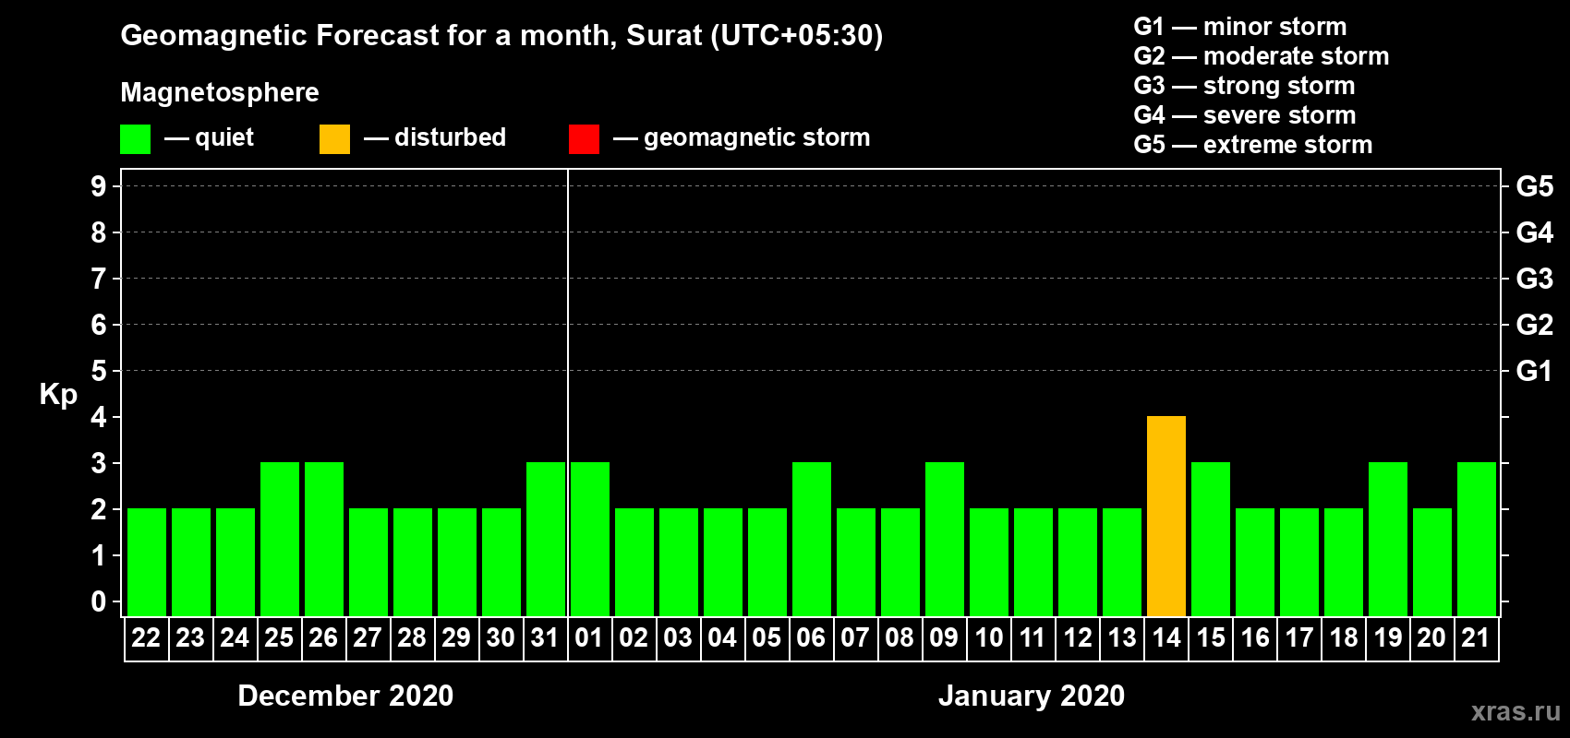Click the Kp value 9 tick label

[99, 186]
